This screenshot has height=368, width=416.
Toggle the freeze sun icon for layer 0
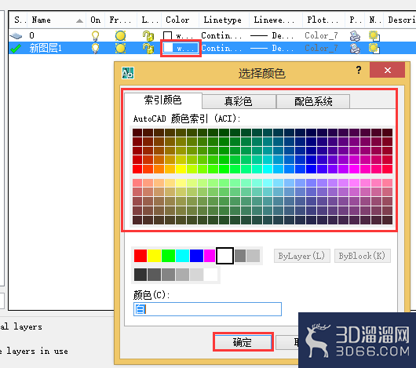point(120,35)
